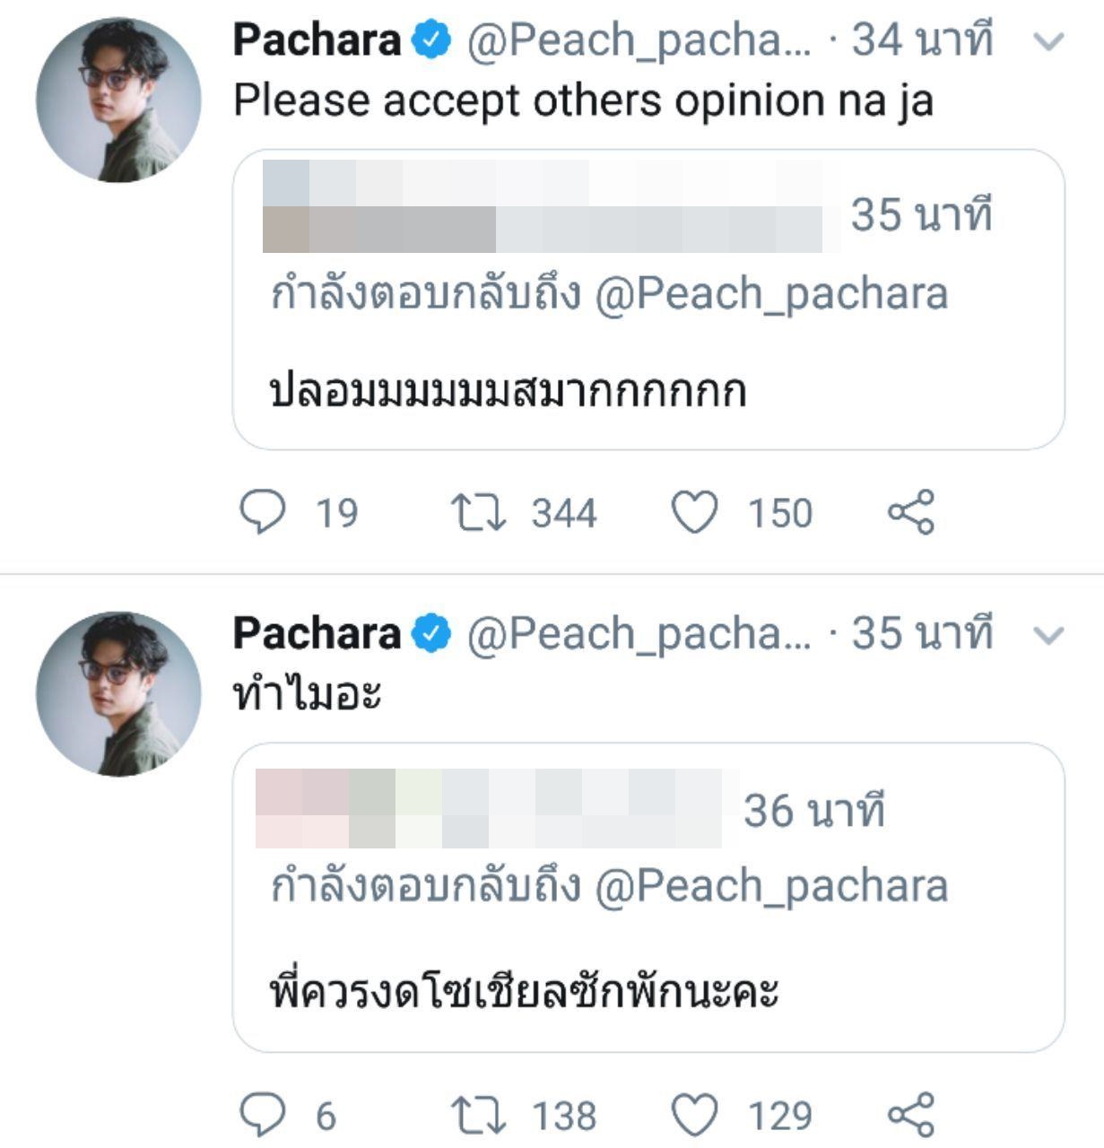Reply to the first Pachara tweet
Image resolution: width=1104 pixels, height=1148 pixels.
tap(261, 511)
